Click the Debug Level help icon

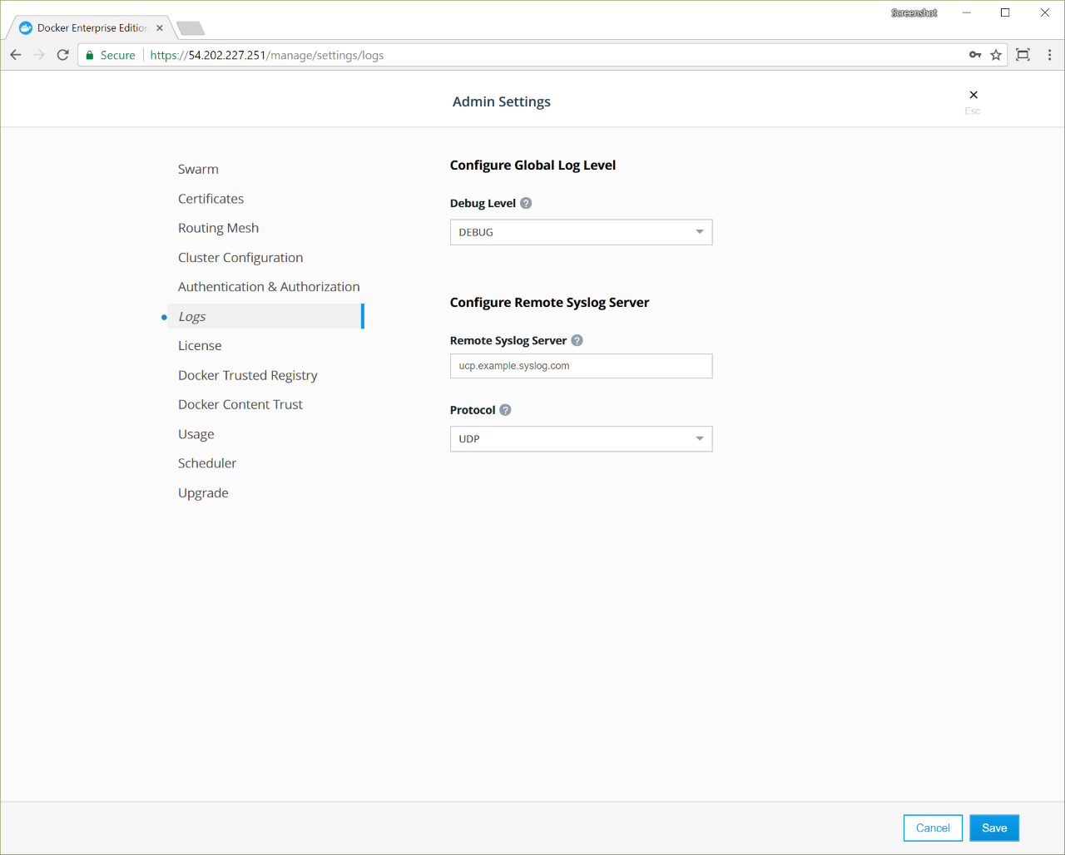coord(526,203)
